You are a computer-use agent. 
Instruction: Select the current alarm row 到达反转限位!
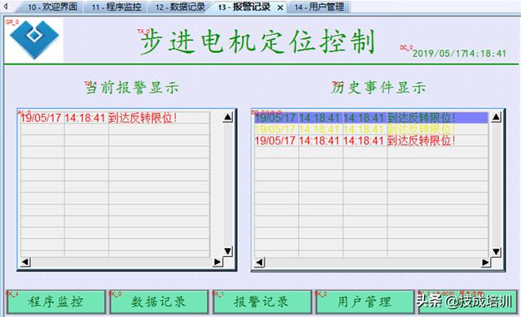115,118
